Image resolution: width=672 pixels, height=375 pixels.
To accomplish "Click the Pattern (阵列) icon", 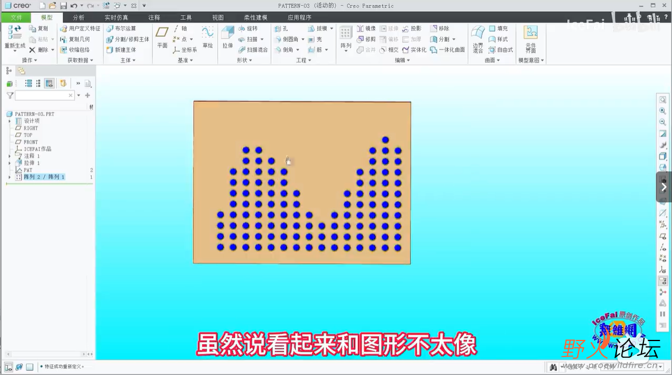I will 346,33.
